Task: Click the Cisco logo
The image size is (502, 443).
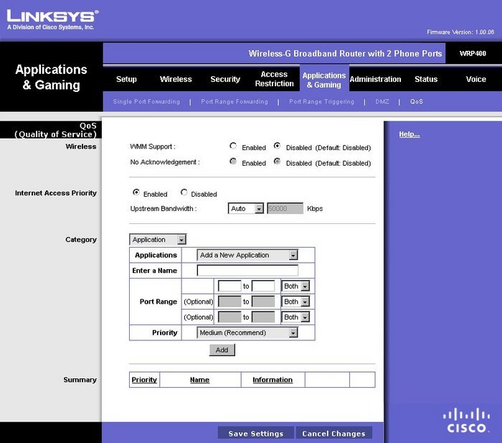Action: 466,420
